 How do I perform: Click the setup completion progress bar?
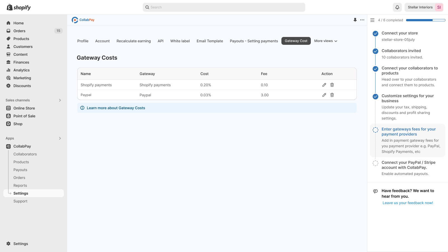tap(426, 20)
